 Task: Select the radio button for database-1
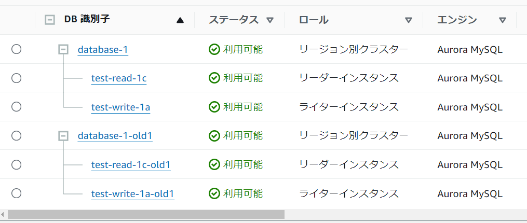coord(16,49)
